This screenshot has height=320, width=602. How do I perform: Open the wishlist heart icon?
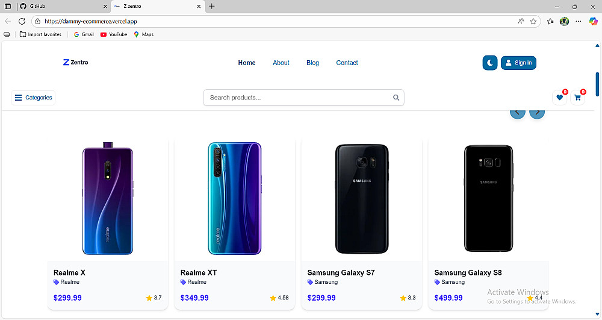click(560, 98)
